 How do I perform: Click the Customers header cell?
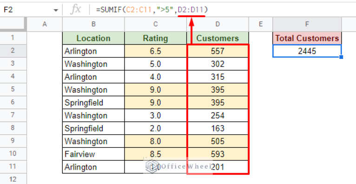218,38
